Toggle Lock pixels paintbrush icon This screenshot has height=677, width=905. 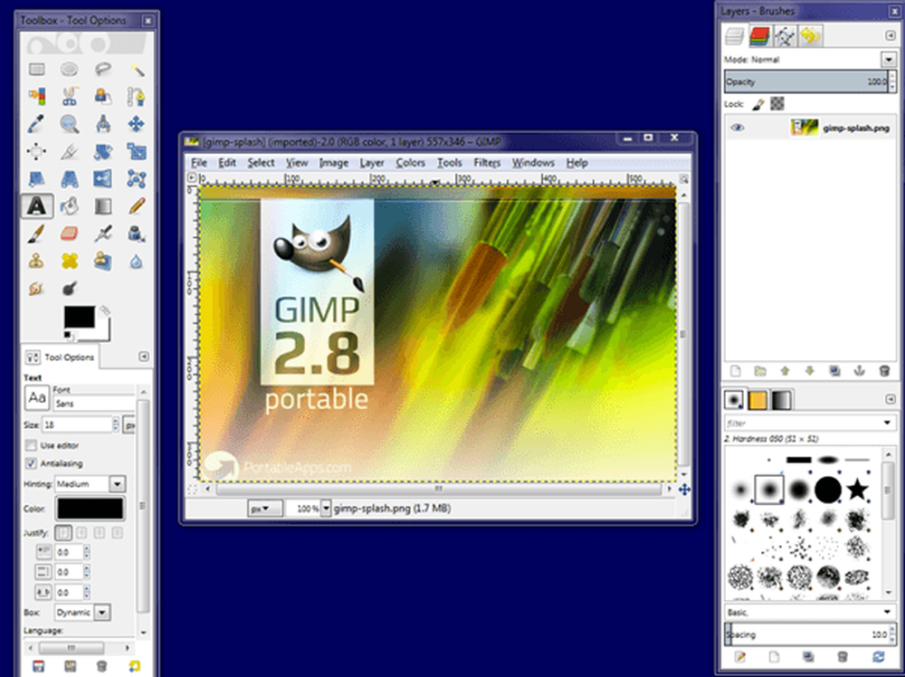pos(758,104)
